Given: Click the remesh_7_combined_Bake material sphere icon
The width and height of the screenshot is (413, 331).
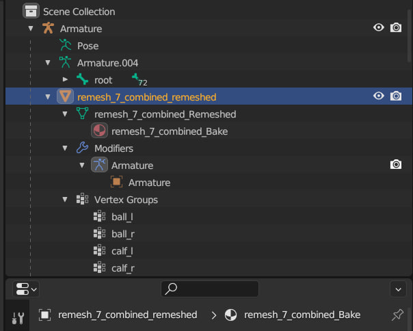Looking at the screenshot, I should pyautogui.click(x=99, y=131).
